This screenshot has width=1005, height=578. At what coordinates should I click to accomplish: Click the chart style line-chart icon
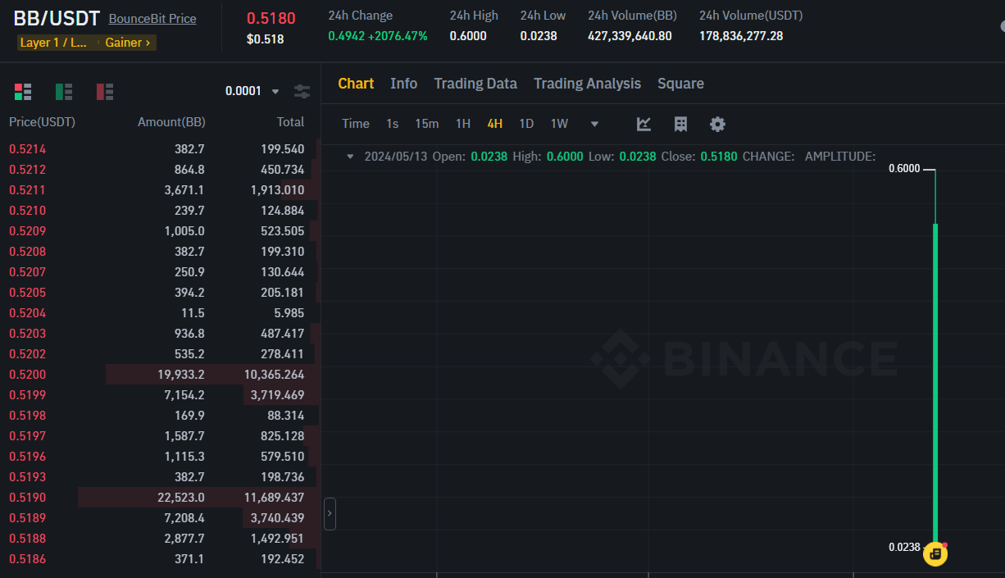coord(643,124)
